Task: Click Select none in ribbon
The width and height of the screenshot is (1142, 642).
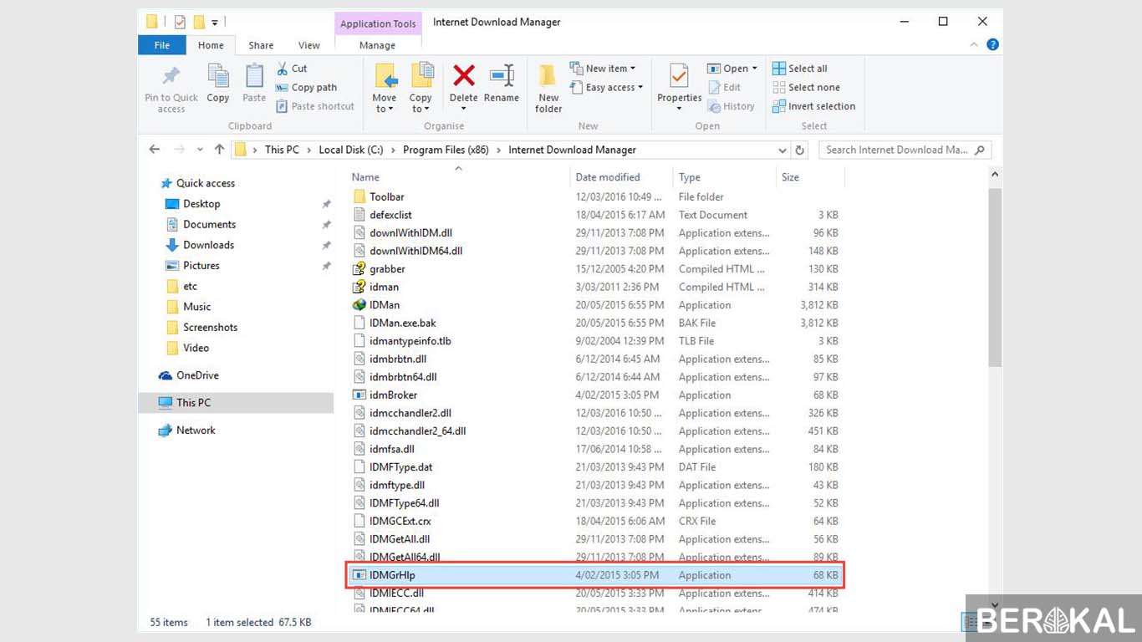Action: point(806,87)
